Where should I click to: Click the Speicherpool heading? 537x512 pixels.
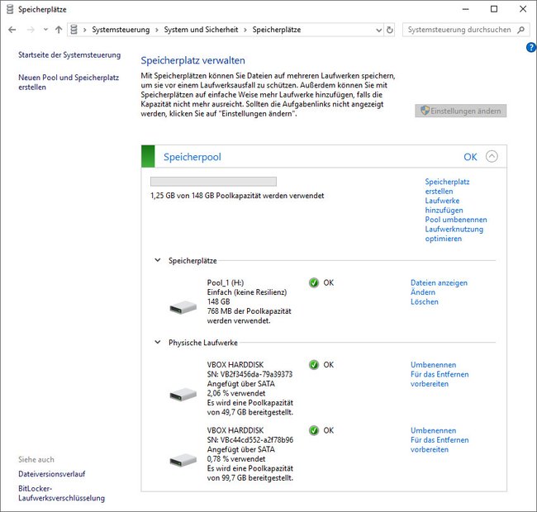pos(192,157)
